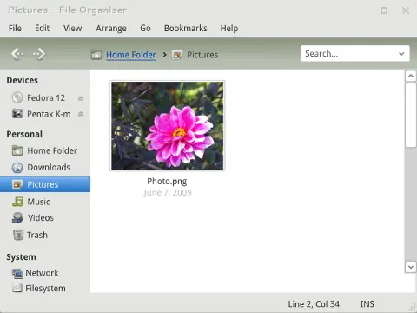Click the Network computers icon
Viewport: 417px width, 313px height.
[17, 273]
